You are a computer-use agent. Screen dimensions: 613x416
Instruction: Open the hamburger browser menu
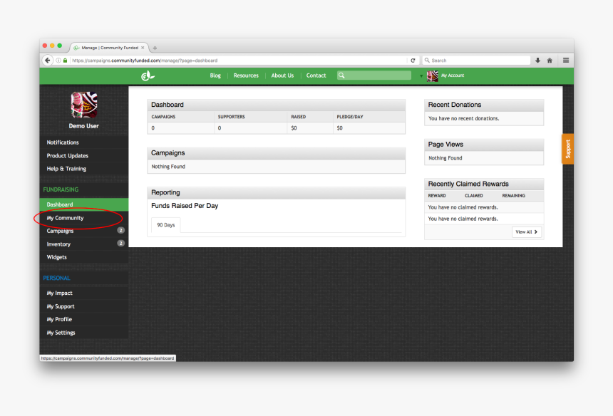point(566,60)
